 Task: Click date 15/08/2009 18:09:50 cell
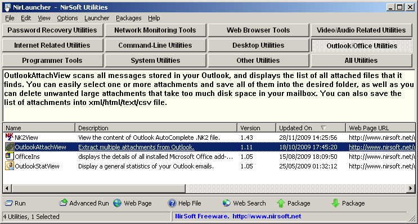[x=308, y=157]
